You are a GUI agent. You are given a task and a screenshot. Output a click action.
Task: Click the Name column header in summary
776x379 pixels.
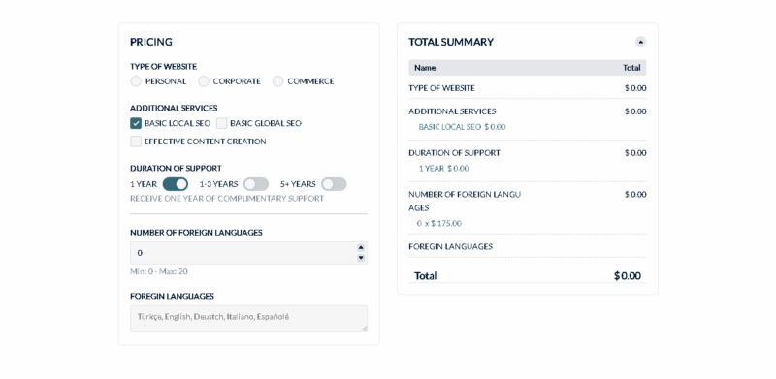(x=425, y=68)
